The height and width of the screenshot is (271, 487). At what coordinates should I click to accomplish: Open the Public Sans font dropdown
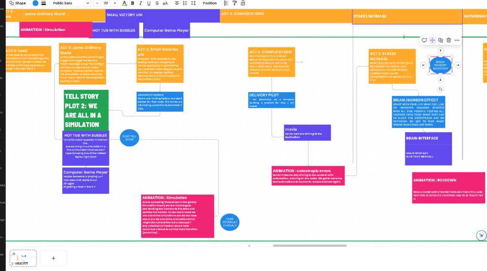coord(71,3)
